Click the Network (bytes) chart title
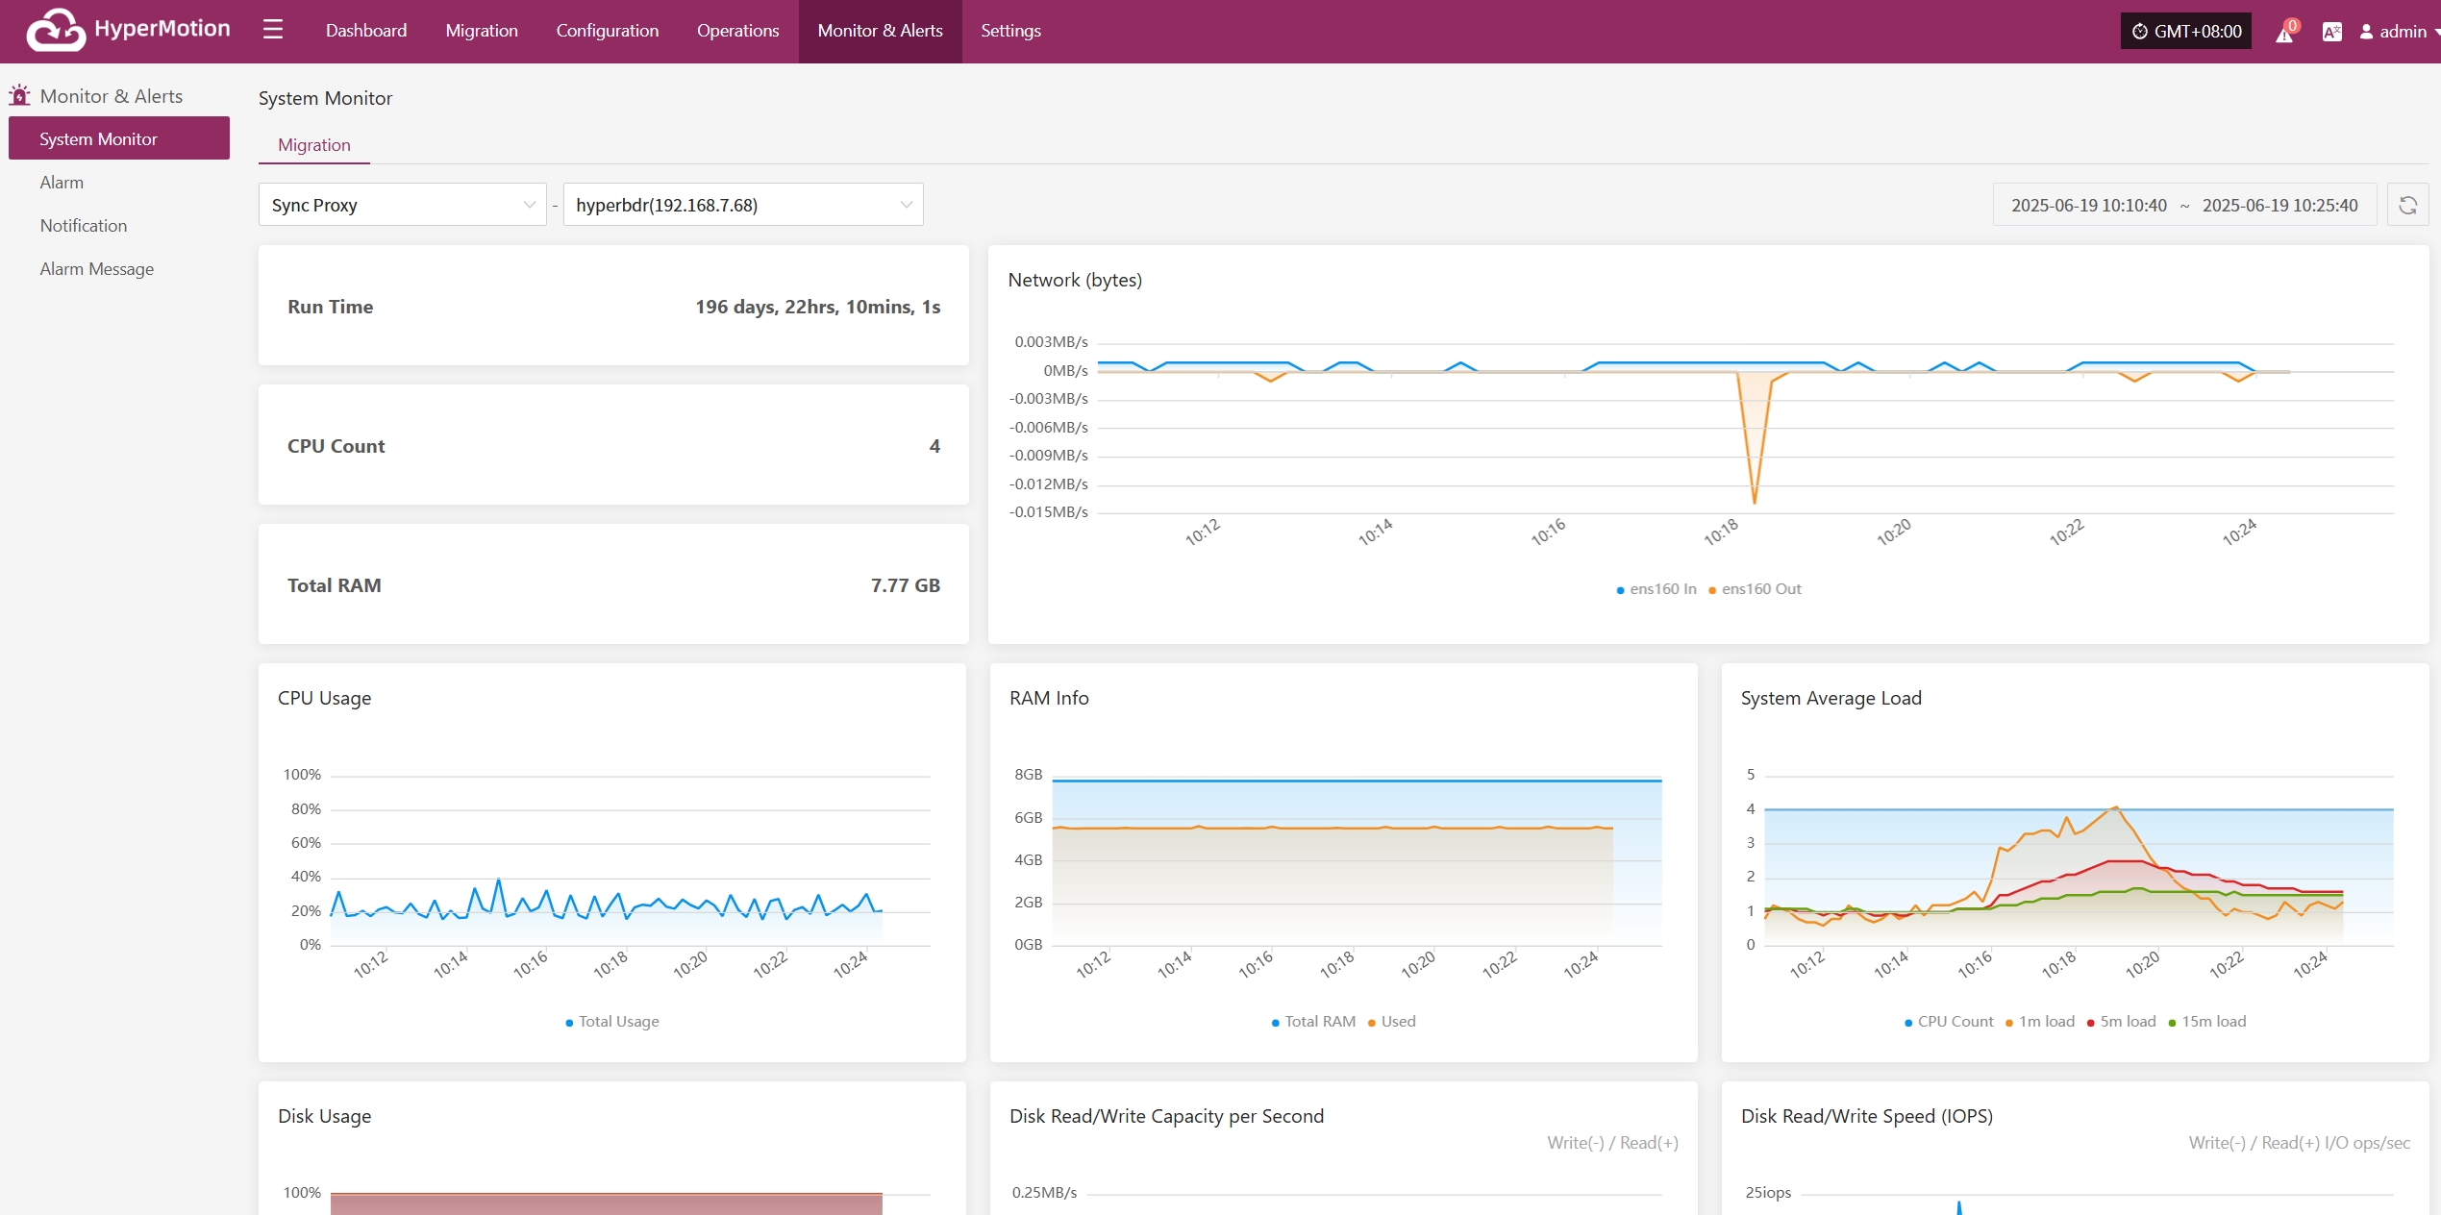2441x1215 pixels. click(1075, 280)
